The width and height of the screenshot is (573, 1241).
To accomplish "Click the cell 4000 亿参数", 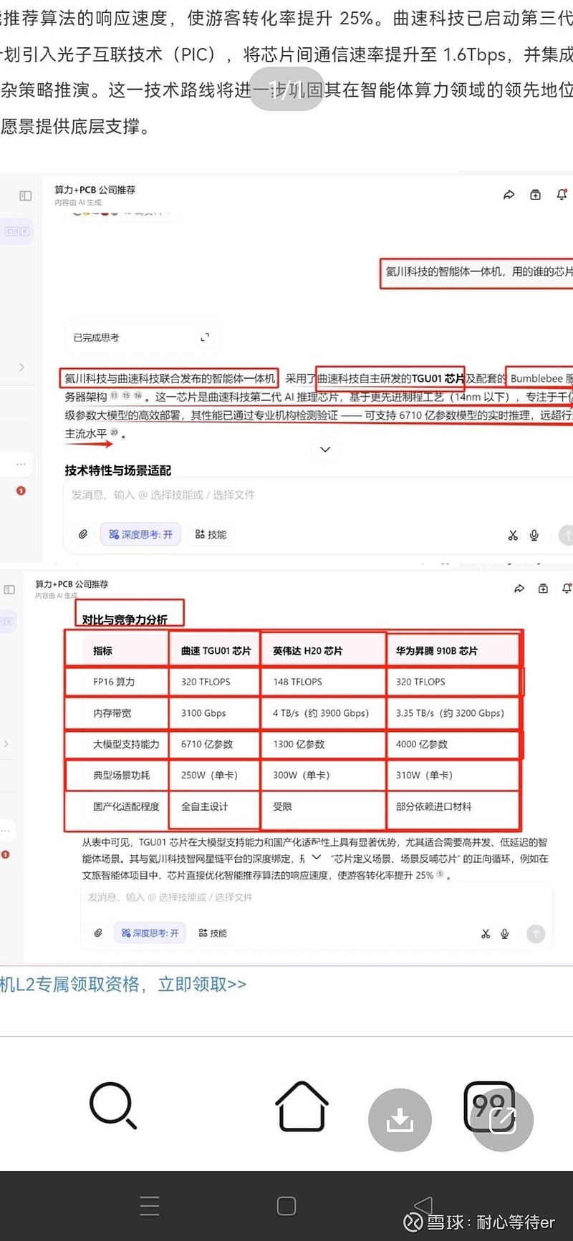I will 422,744.
